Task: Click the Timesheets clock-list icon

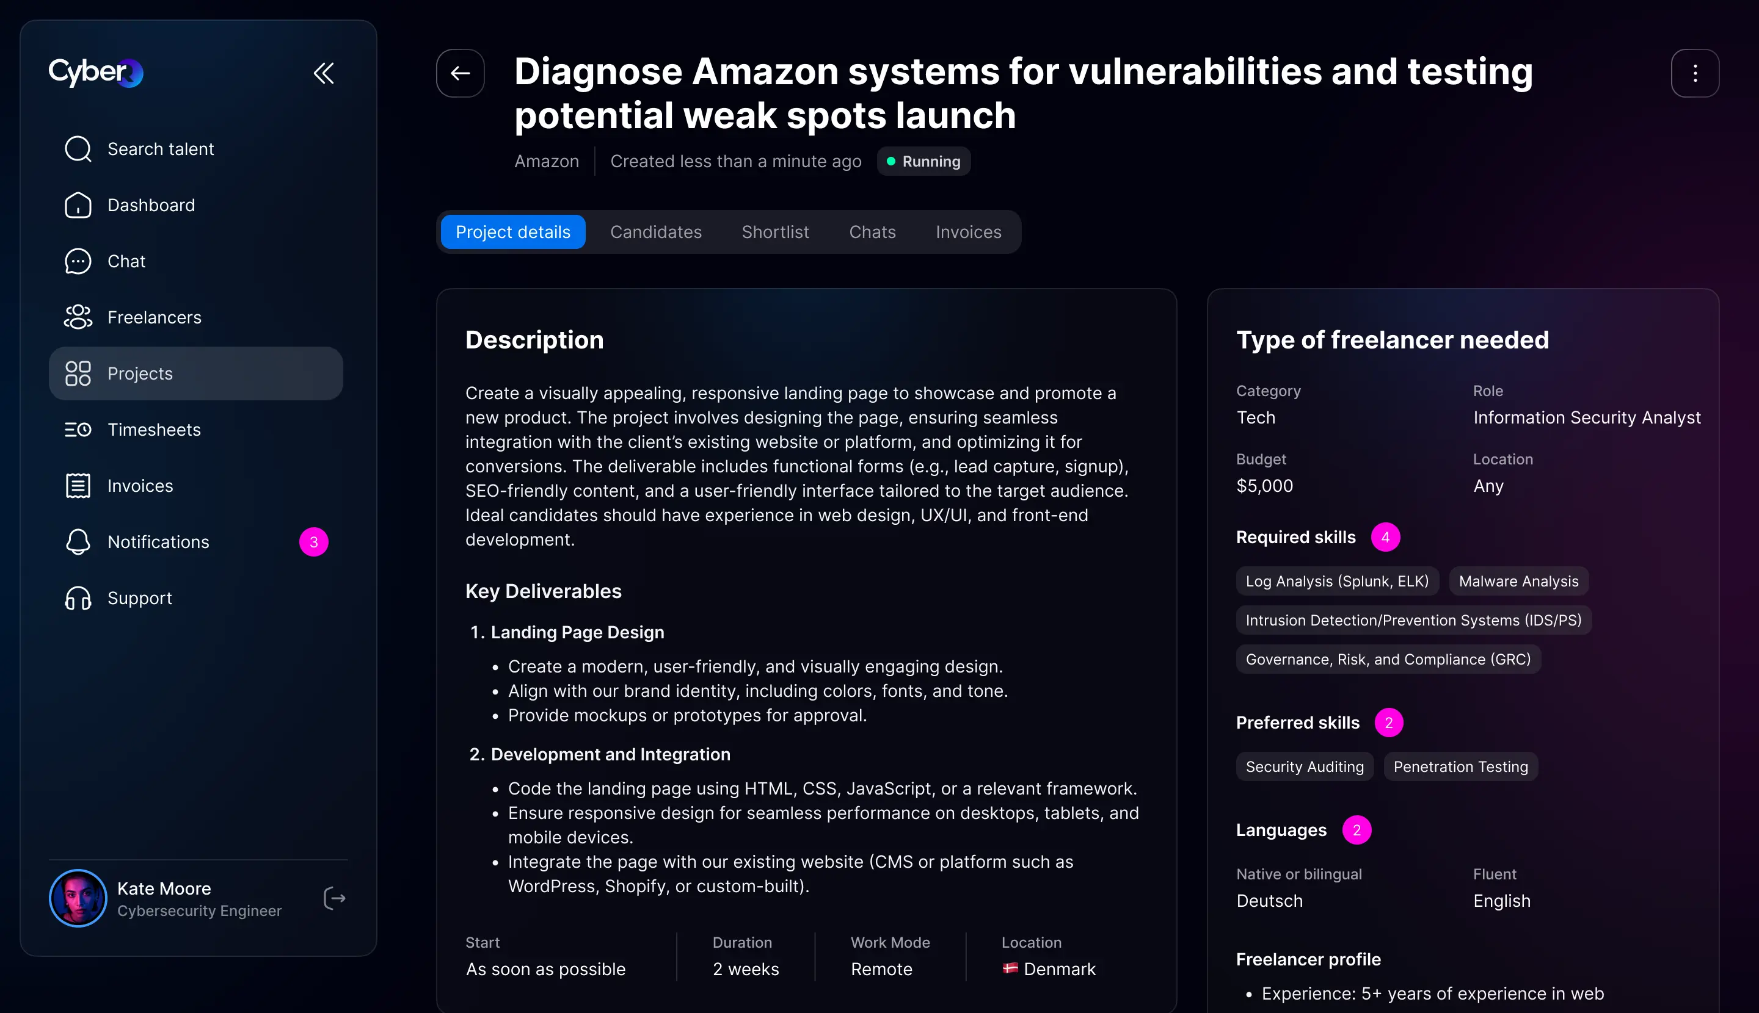Action: click(x=78, y=430)
